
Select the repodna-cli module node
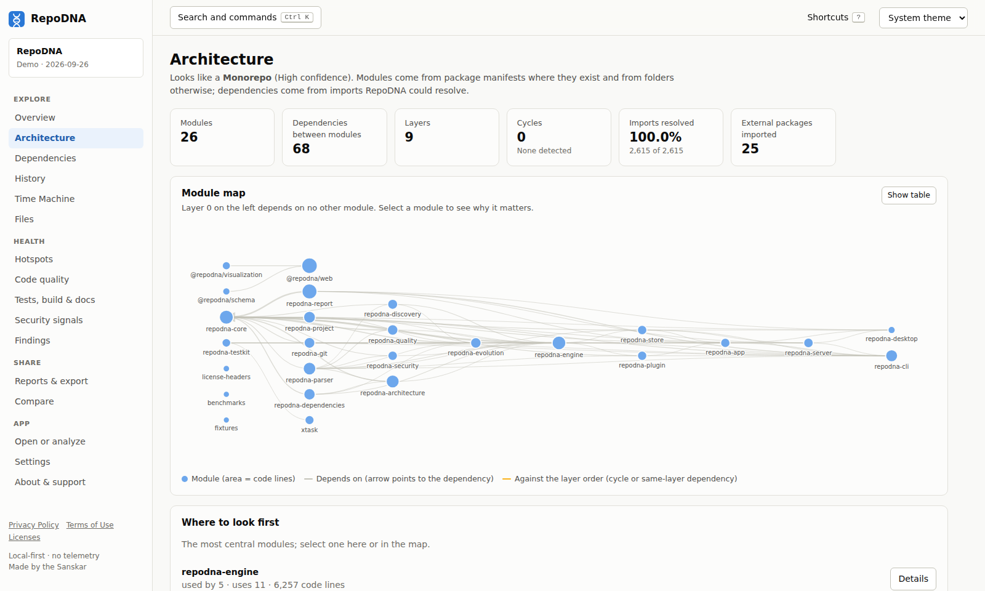pyautogui.click(x=891, y=356)
